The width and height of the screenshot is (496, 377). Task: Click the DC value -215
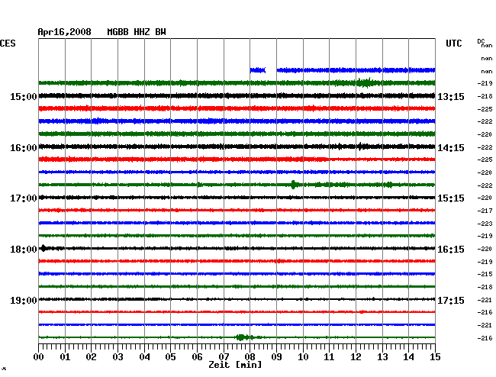point(485,274)
